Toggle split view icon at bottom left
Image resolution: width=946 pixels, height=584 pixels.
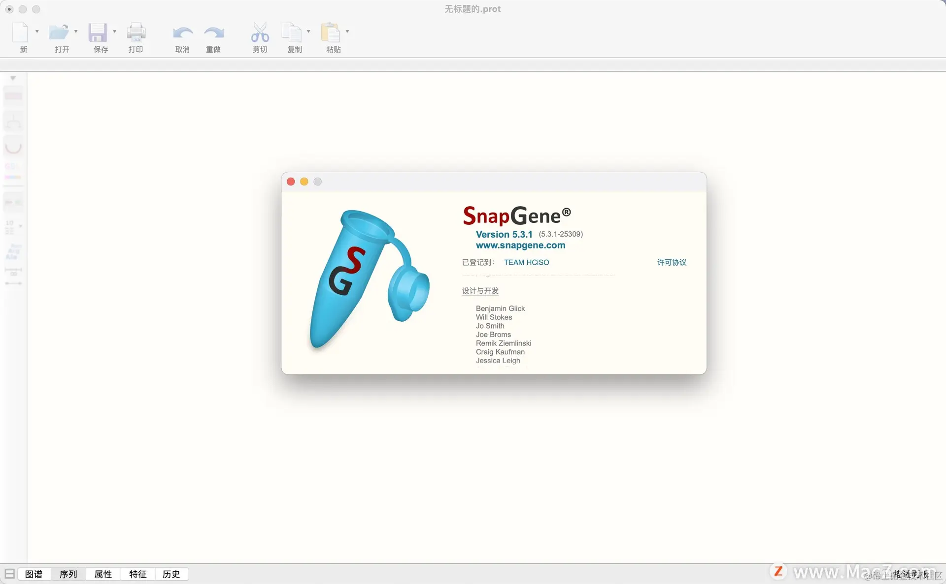point(9,574)
